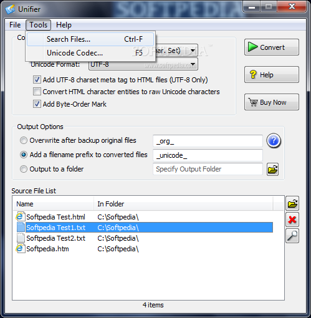Sort list by Name column header
This screenshot has height=318, width=311.
coord(54,204)
